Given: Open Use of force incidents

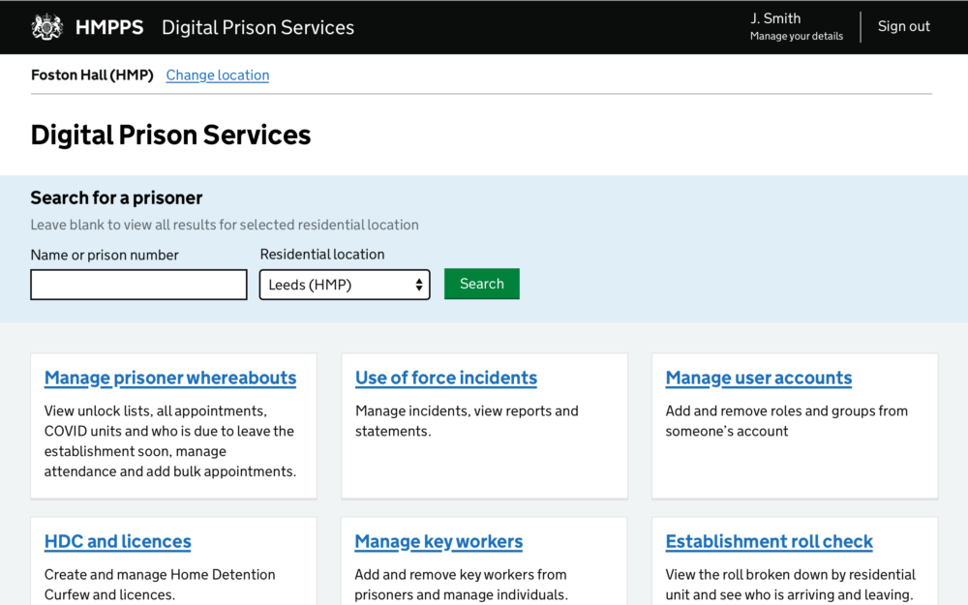Looking at the screenshot, I should [445, 378].
